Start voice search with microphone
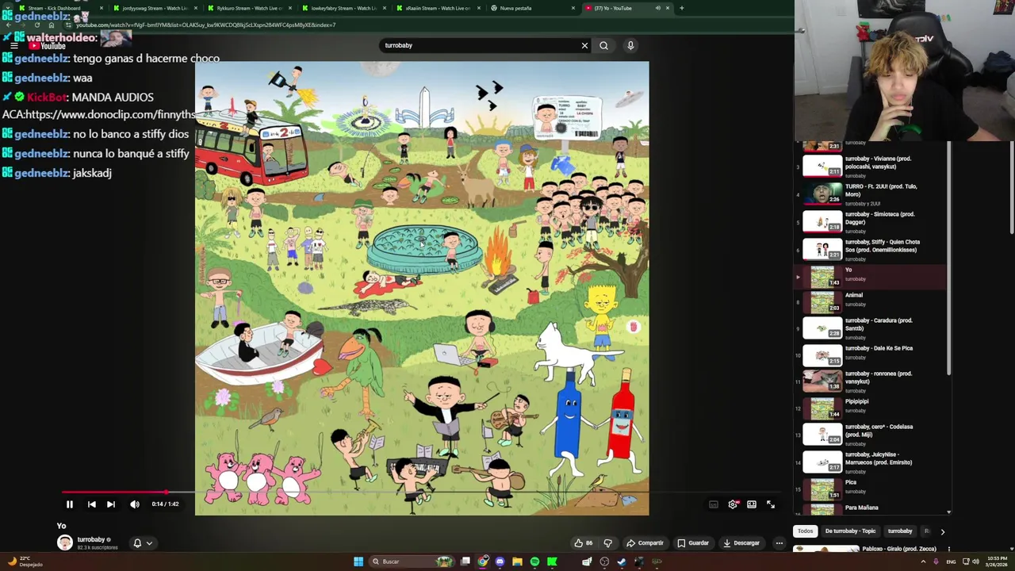This screenshot has height=571, width=1015. [x=630, y=45]
